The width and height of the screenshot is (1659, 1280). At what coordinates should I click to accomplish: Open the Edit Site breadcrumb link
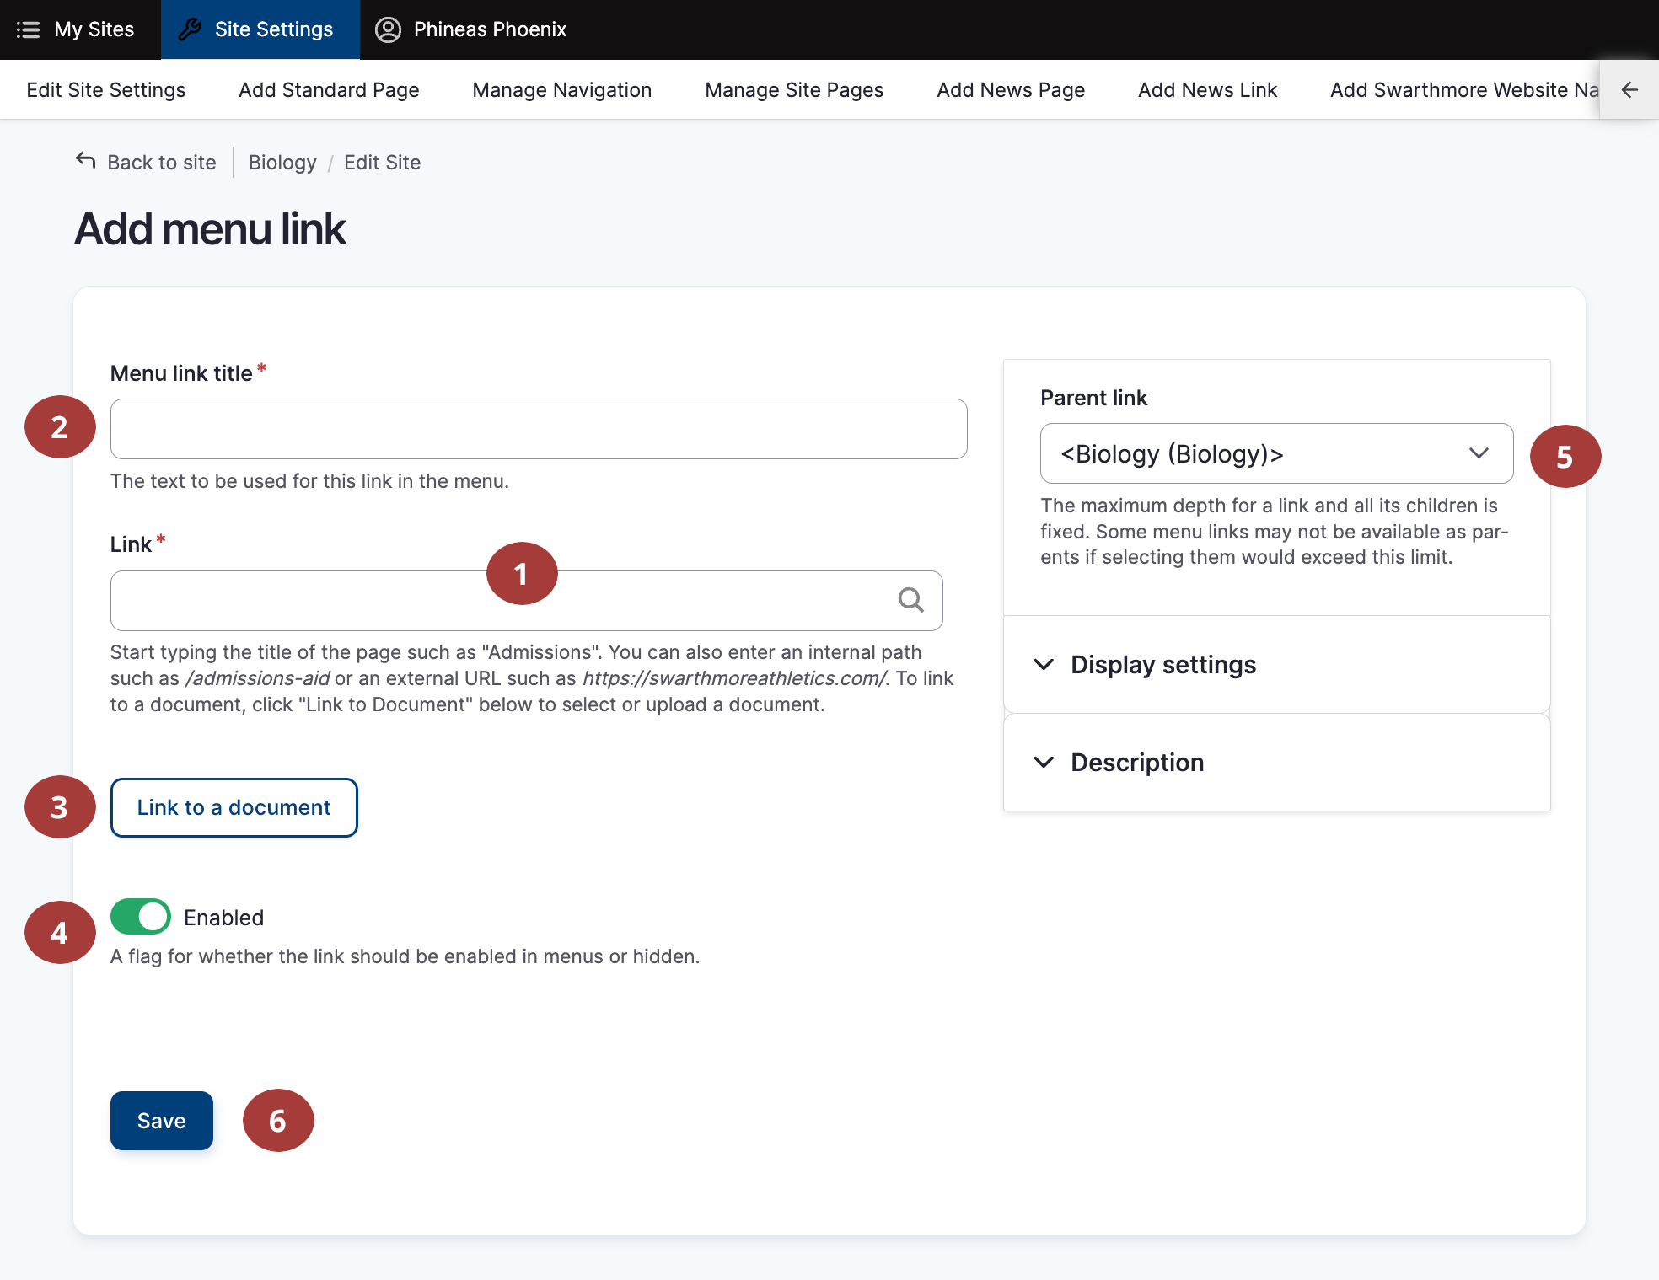pos(382,162)
